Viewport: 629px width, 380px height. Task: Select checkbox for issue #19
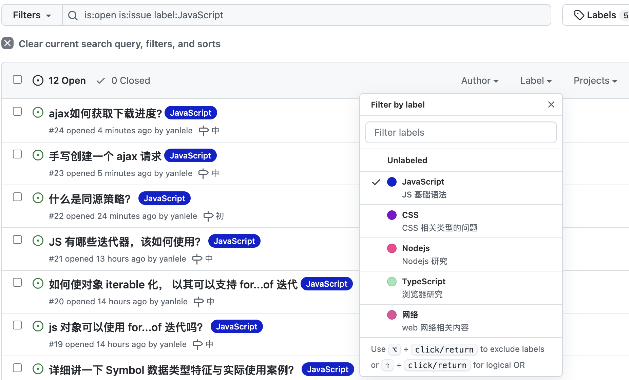17,325
